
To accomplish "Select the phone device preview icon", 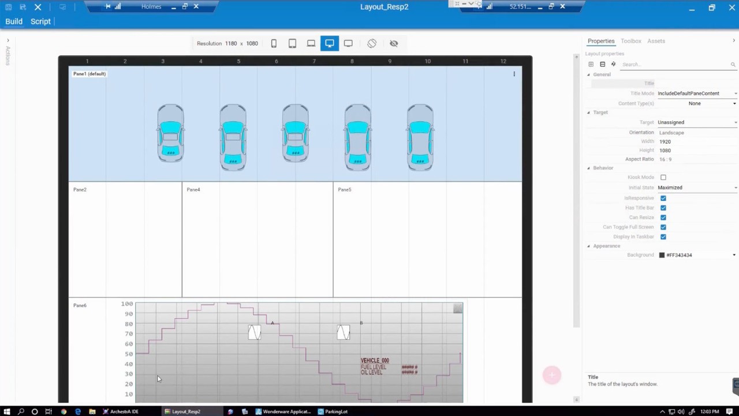I will tap(274, 43).
